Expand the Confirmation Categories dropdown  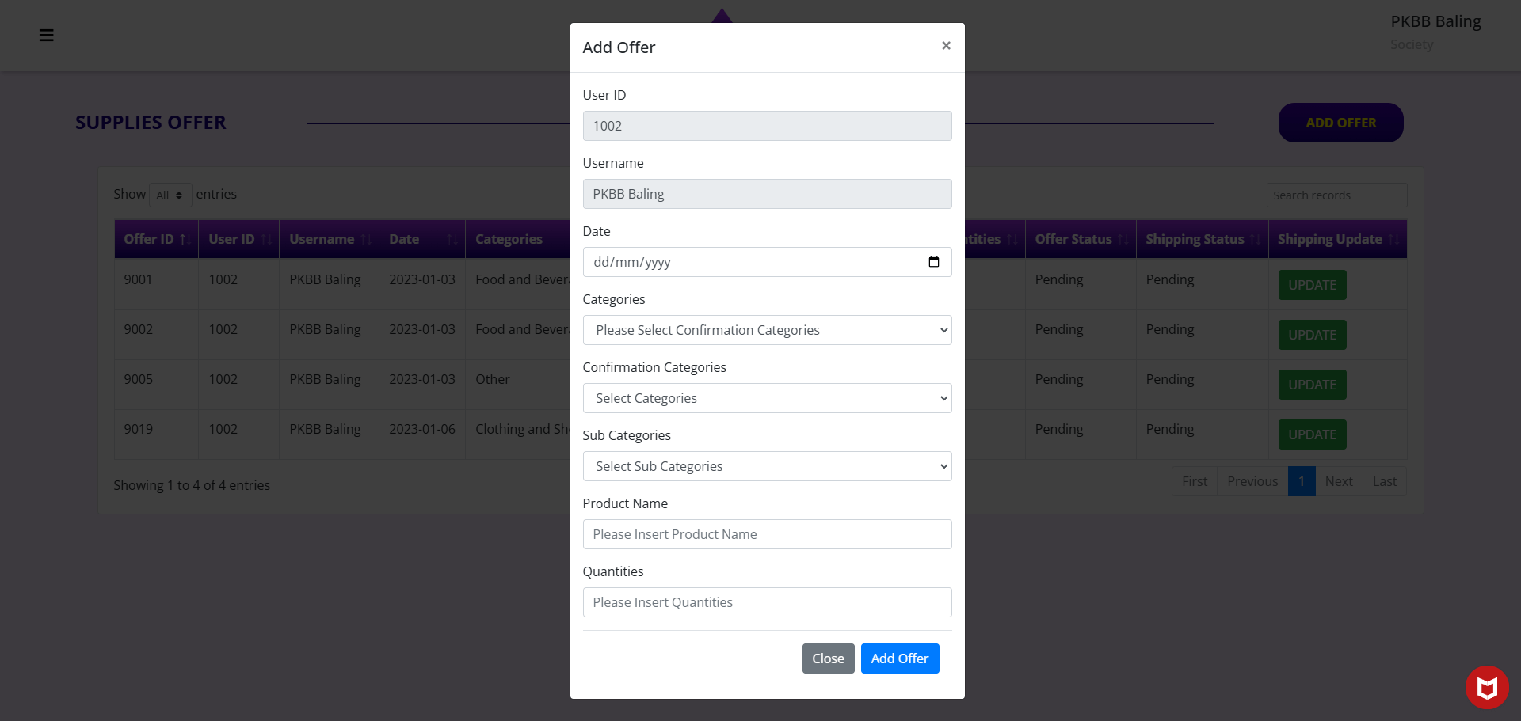pyautogui.click(x=766, y=398)
